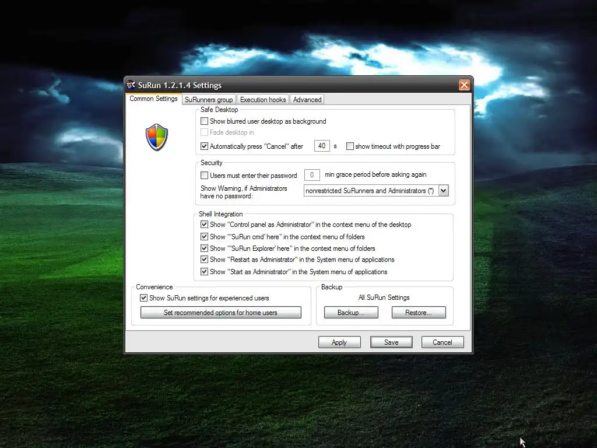Open the administrators password warning dropdown

376,191
